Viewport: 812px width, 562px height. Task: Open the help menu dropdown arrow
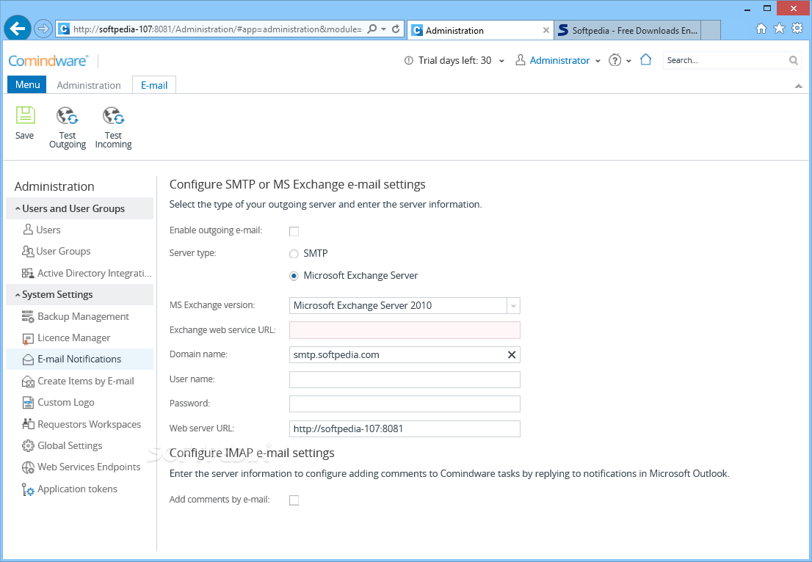pyautogui.click(x=628, y=61)
